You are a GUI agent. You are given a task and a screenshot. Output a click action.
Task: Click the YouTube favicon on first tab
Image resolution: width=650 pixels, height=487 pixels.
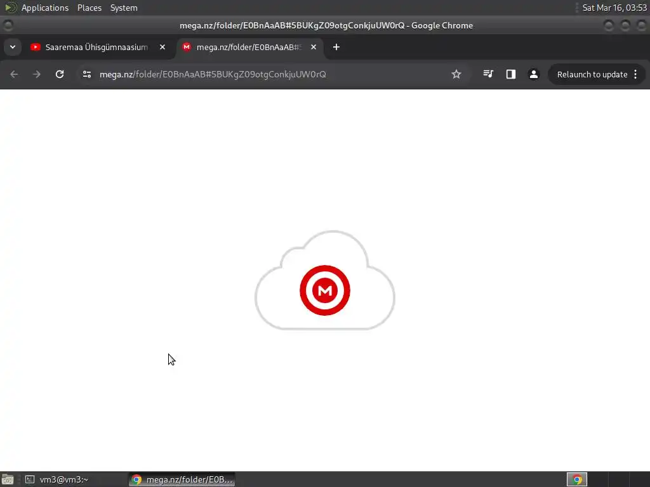(x=36, y=47)
